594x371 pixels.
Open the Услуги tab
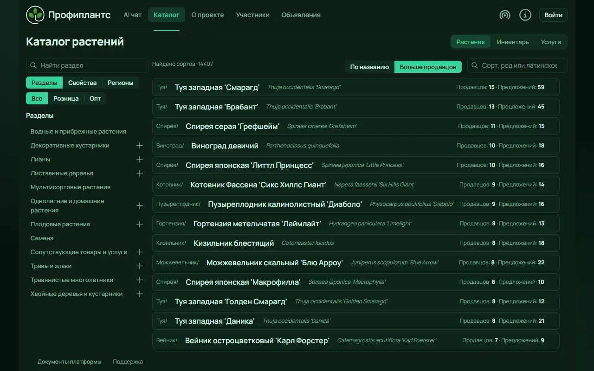tap(551, 42)
